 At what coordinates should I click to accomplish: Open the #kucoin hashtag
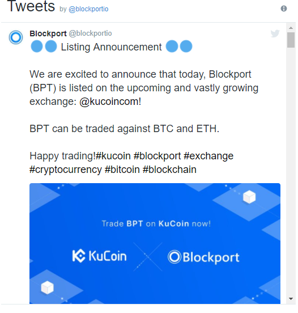tap(113, 156)
